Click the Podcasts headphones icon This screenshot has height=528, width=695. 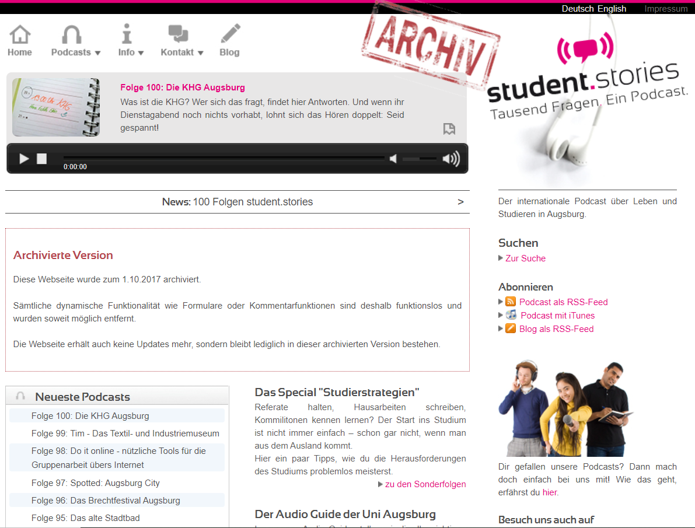[71, 34]
